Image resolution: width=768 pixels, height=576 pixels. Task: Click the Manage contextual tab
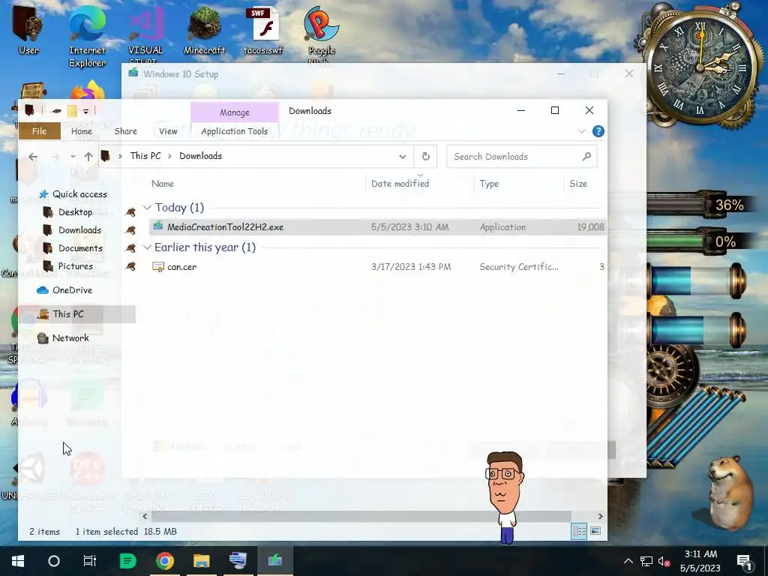coord(235,112)
